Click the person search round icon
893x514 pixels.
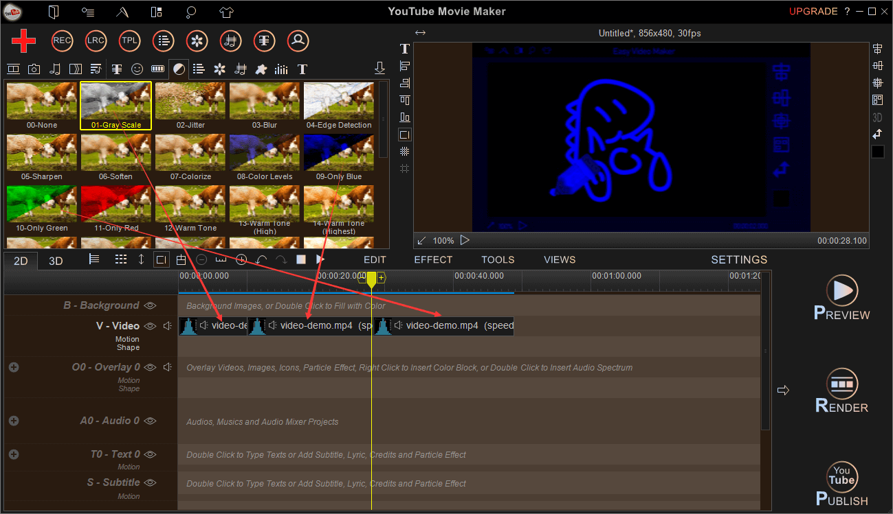click(x=298, y=41)
